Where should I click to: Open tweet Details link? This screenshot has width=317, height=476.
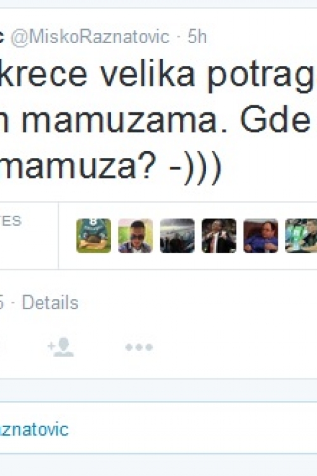click(x=50, y=303)
